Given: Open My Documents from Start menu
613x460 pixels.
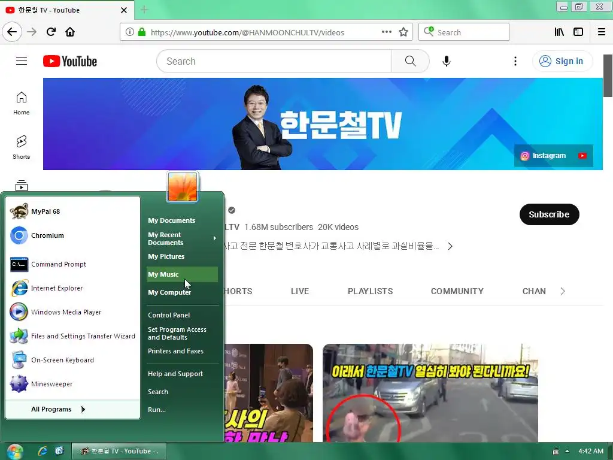Looking at the screenshot, I should click(x=182, y=220).
